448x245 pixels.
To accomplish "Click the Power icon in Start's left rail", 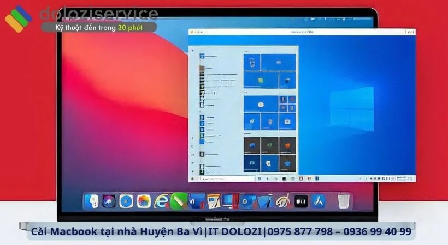I will 192,171.
